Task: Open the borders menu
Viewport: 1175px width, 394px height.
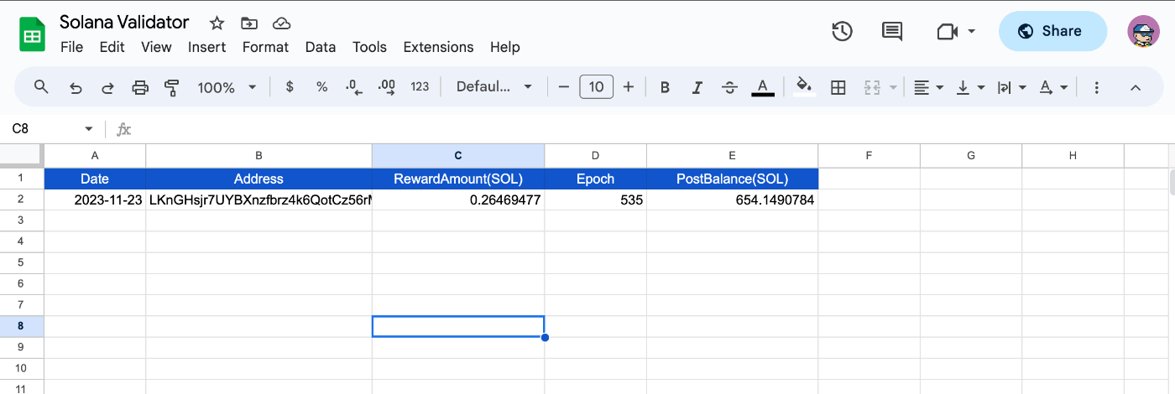Action: (x=838, y=86)
